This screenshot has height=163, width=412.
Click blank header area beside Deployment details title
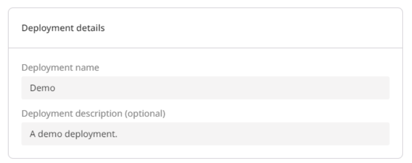[252, 28]
